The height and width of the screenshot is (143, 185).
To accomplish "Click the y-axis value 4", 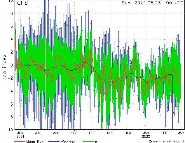I will click(x=12, y=39).
